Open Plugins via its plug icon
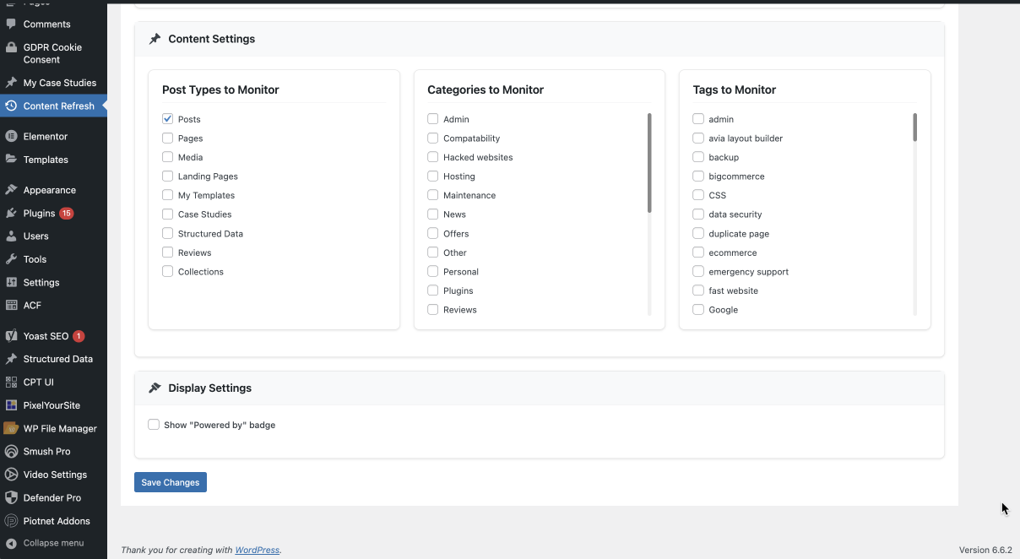 (x=11, y=214)
